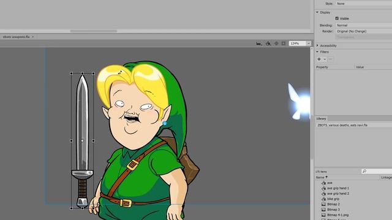Click the Add Filter plus icon

[x=319, y=59]
